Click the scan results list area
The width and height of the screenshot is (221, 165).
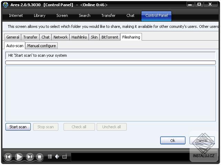tap(110, 93)
